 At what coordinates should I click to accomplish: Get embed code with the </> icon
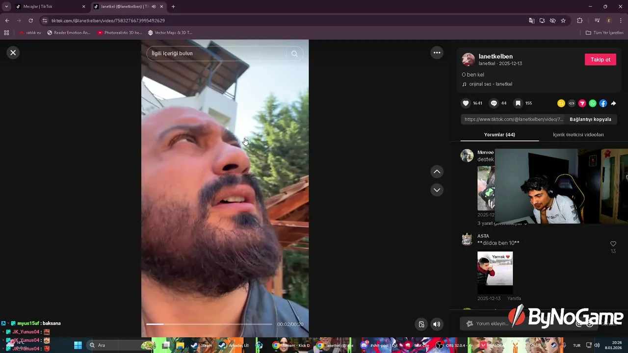572,103
